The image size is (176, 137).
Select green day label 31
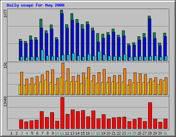[x=165, y=133]
